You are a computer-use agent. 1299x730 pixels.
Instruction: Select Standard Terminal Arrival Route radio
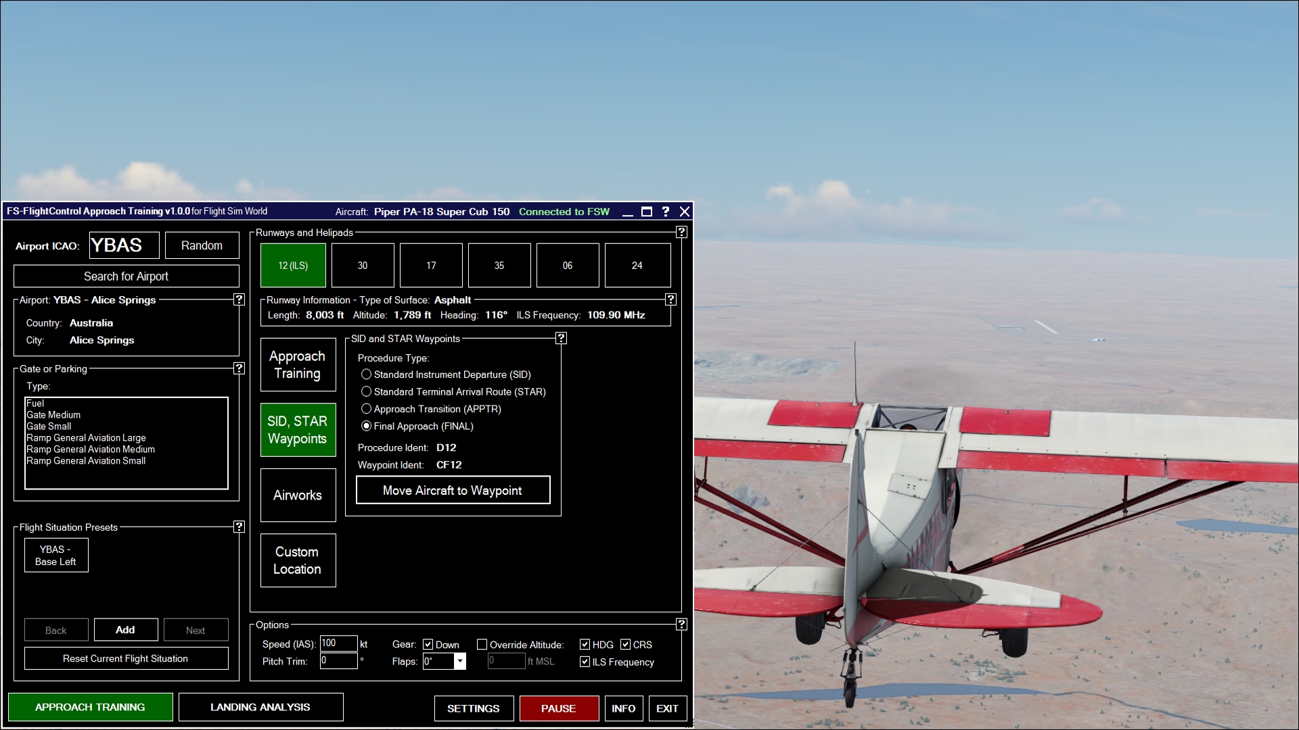366,391
